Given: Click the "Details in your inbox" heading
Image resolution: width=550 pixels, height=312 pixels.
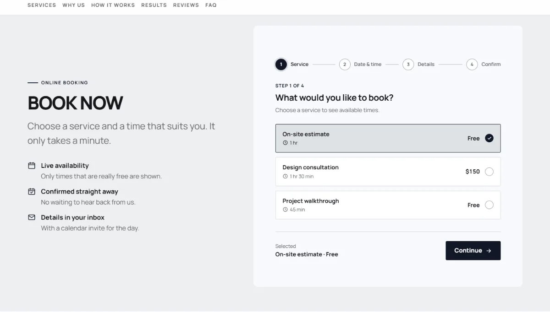Looking at the screenshot, I should [72, 217].
